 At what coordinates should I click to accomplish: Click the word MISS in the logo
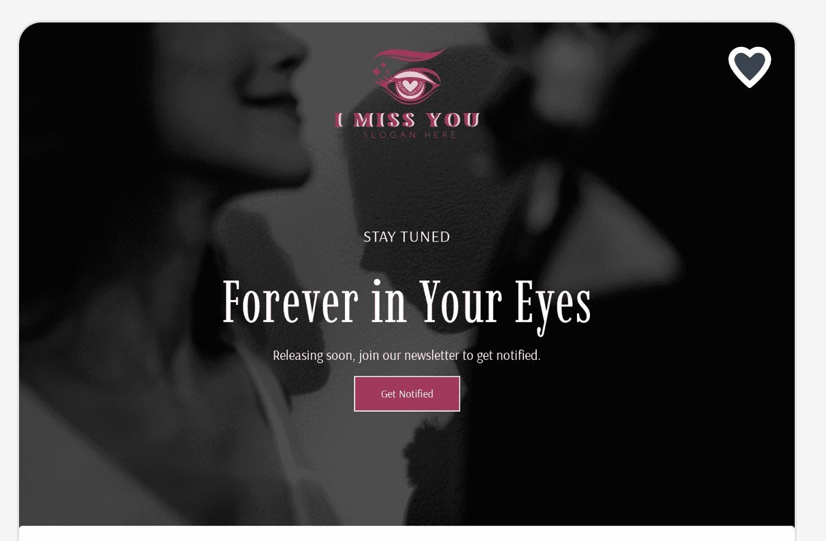[384, 120]
